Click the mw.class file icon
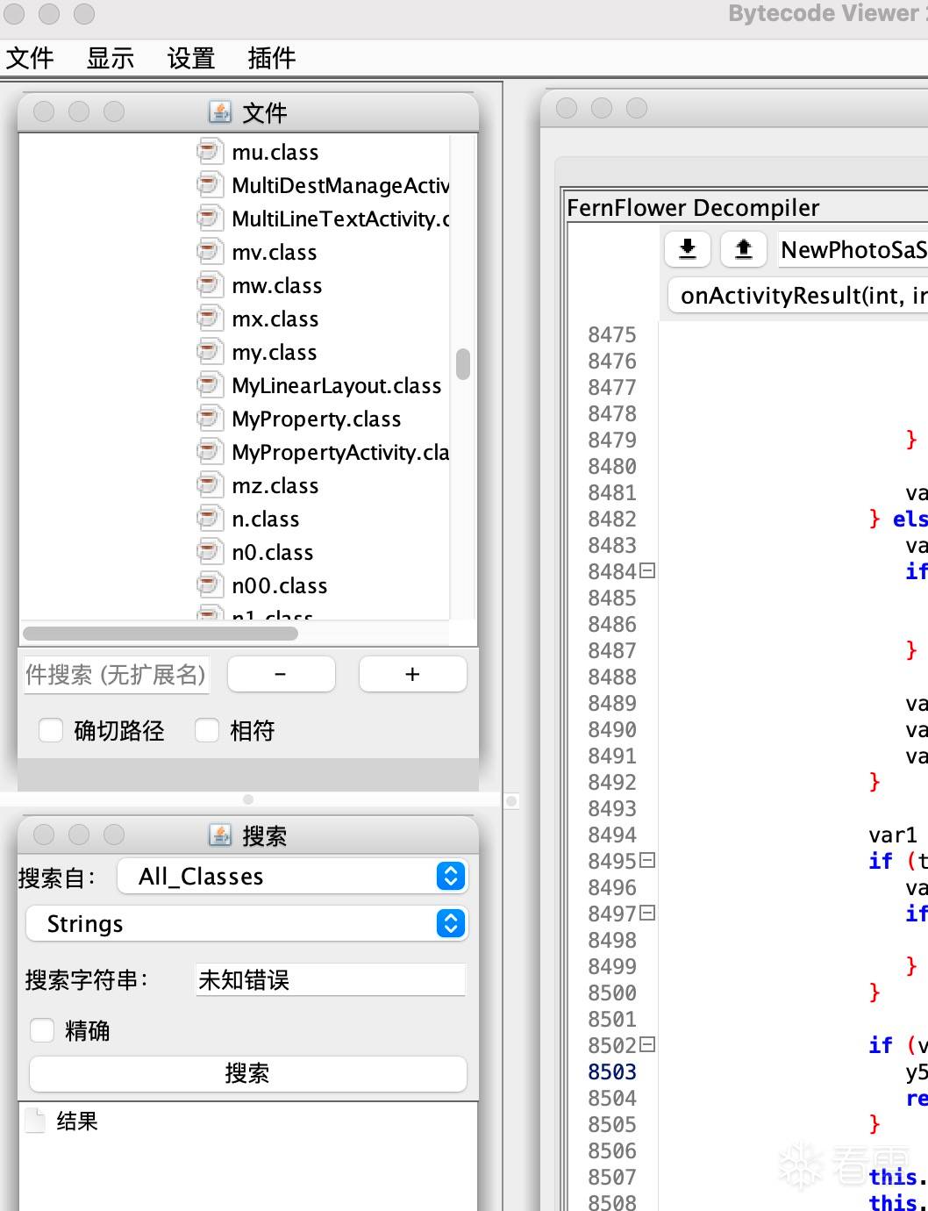Viewport: 928px width, 1211px height. coord(209,285)
